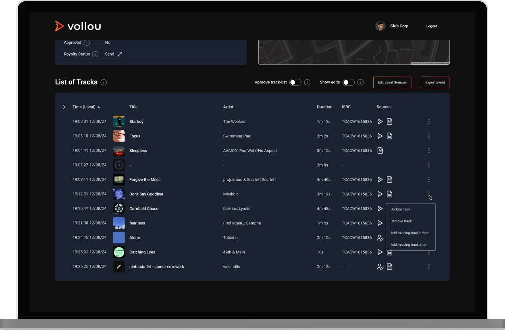Open three-dot menu for the 19:07:22 unknown track
This screenshot has height=330, width=505.
(x=429, y=165)
